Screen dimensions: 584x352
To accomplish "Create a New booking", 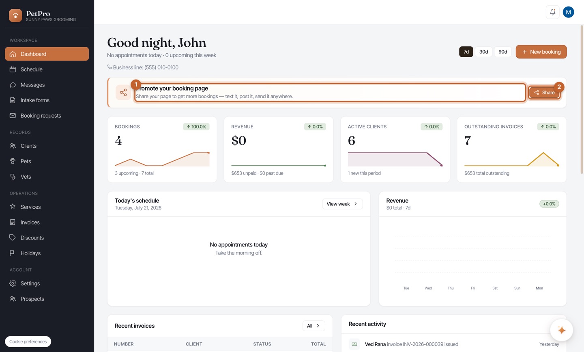I will point(541,52).
